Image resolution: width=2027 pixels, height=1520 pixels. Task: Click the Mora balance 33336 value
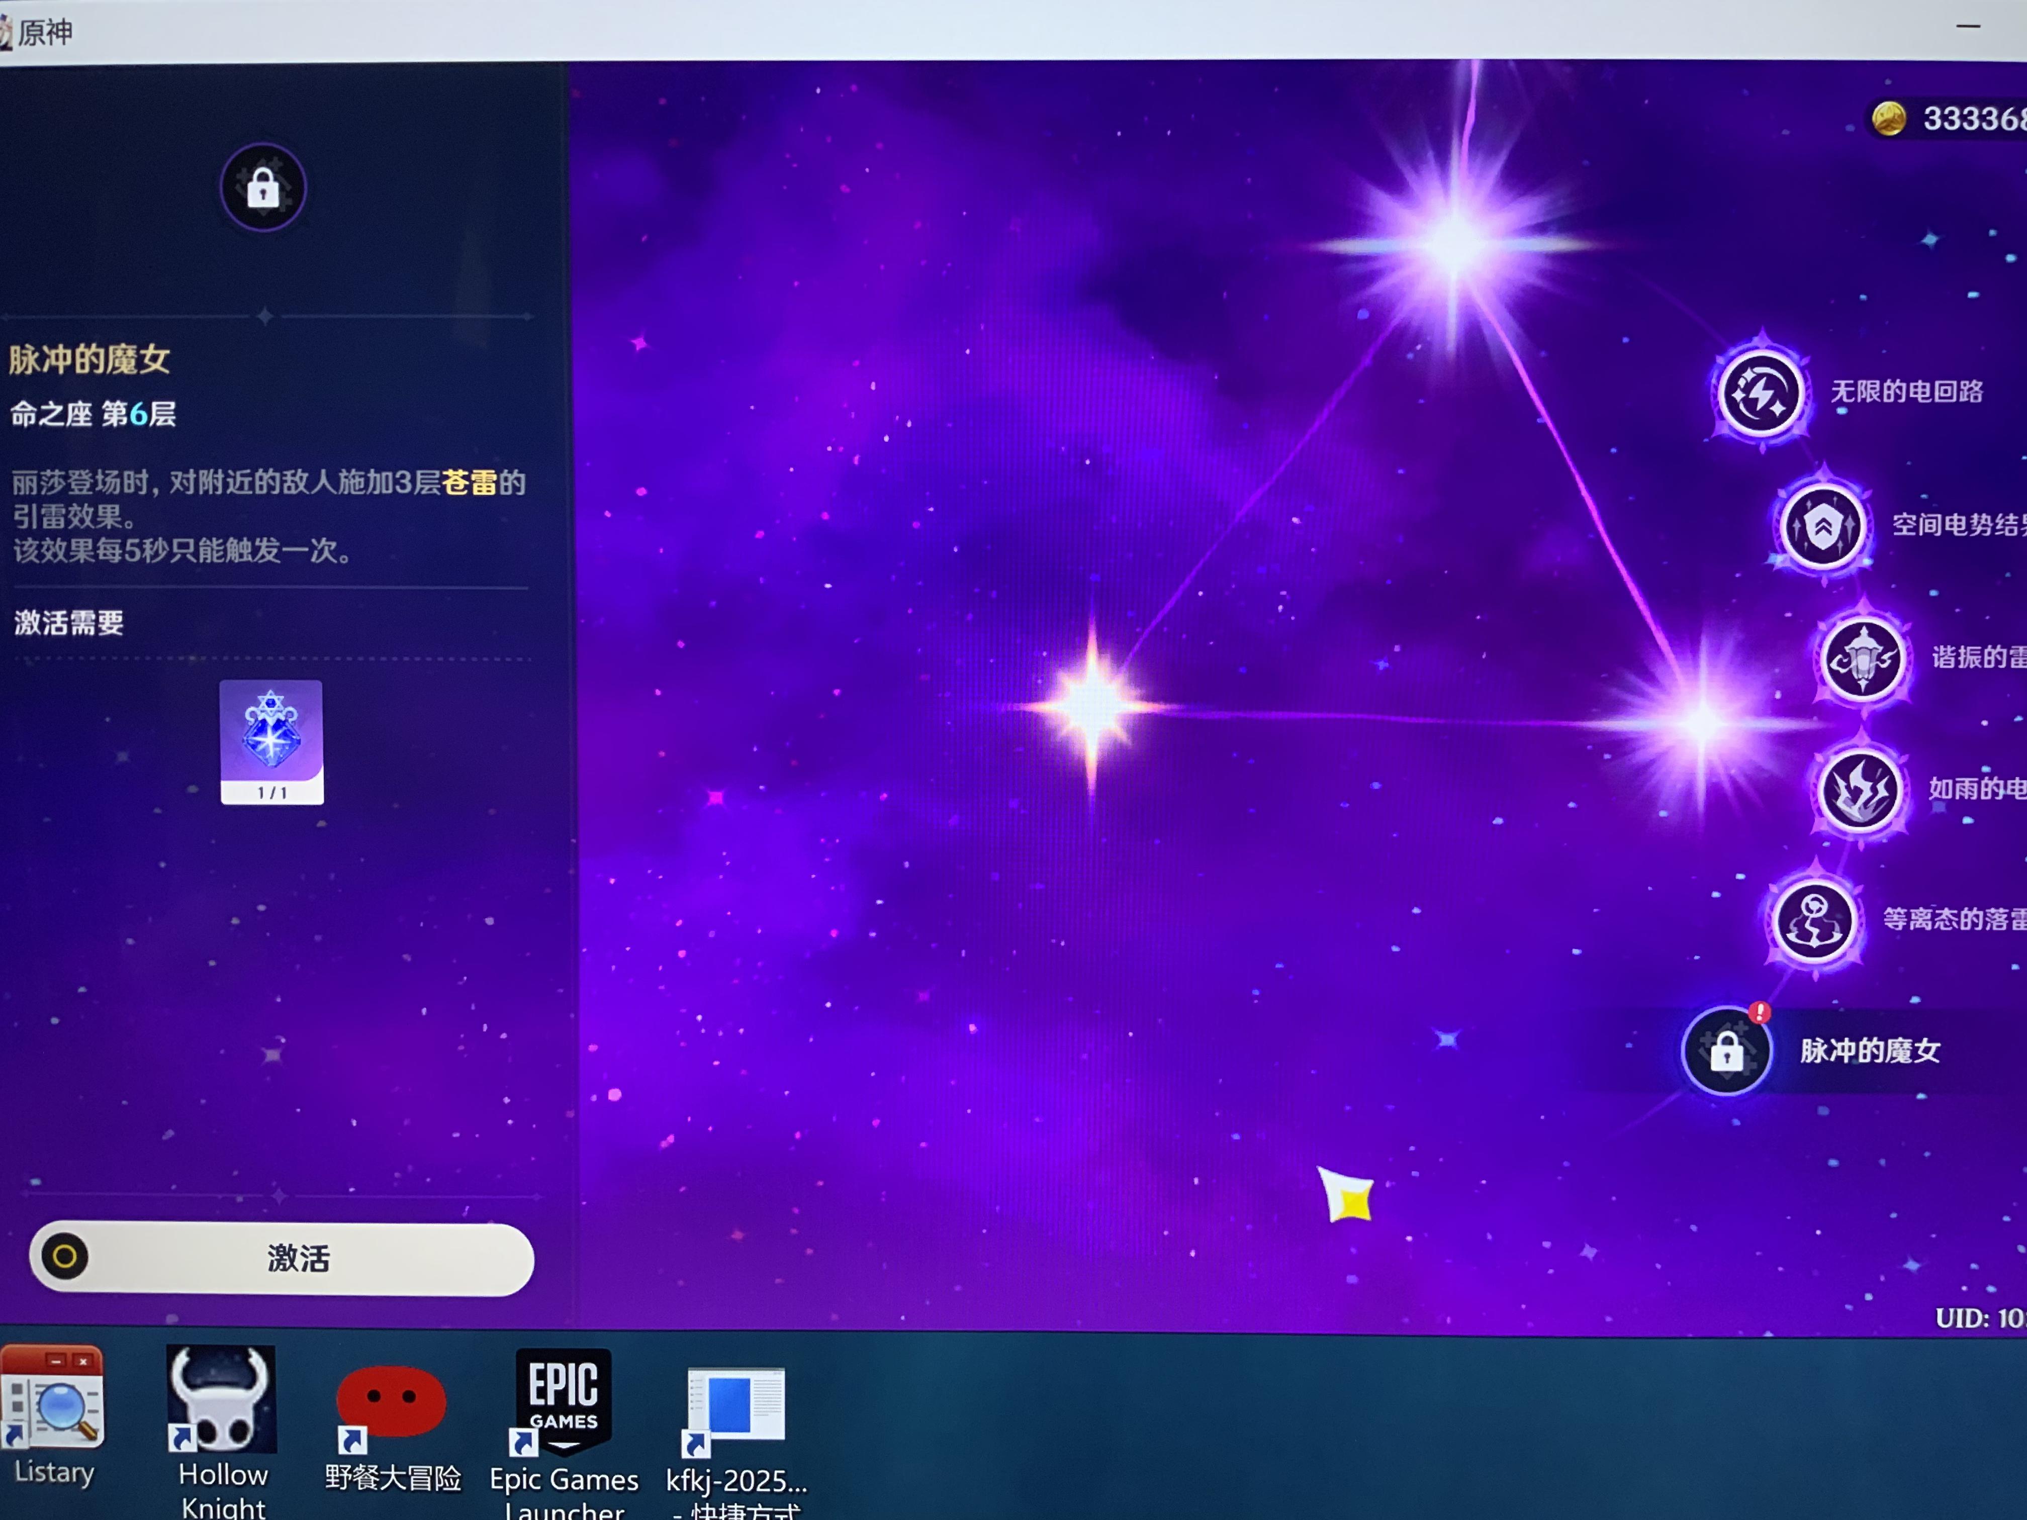coord(1975,119)
